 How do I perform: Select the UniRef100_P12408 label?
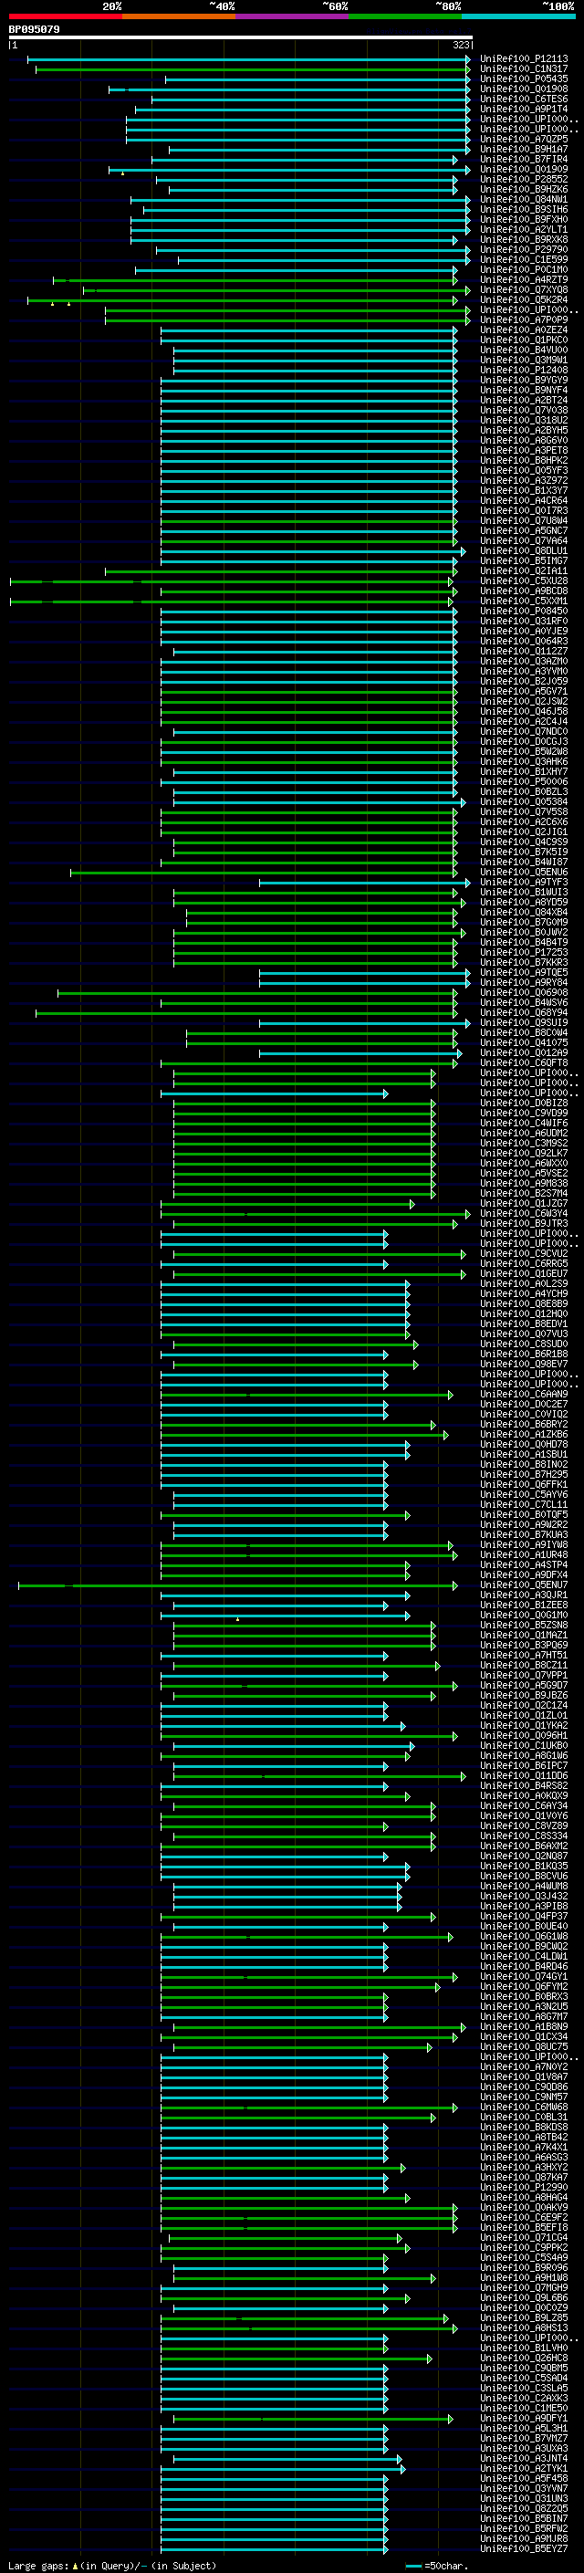point(524,371)
